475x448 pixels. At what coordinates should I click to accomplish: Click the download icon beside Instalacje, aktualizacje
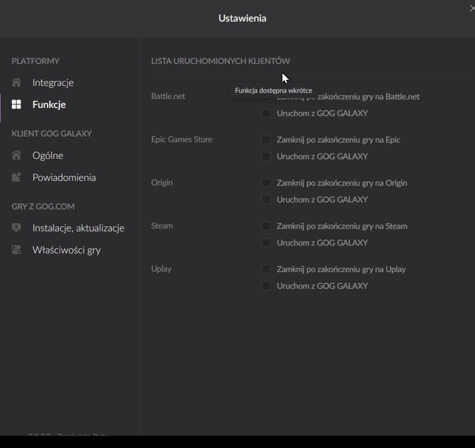[17, 228]
